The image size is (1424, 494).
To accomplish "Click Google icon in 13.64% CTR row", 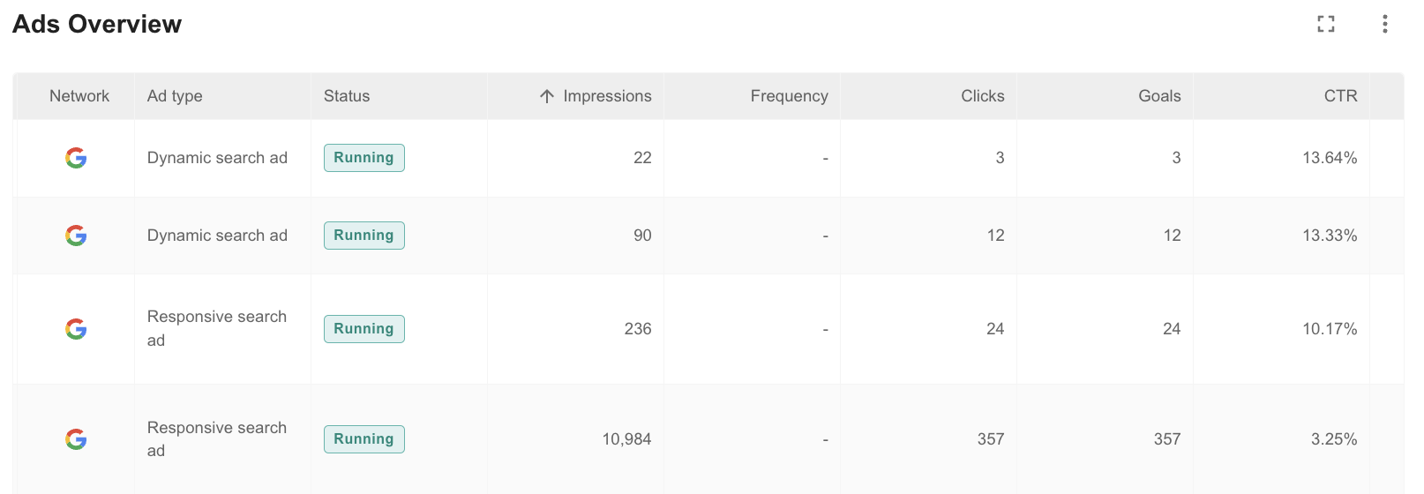I will (x=76, y=158).
